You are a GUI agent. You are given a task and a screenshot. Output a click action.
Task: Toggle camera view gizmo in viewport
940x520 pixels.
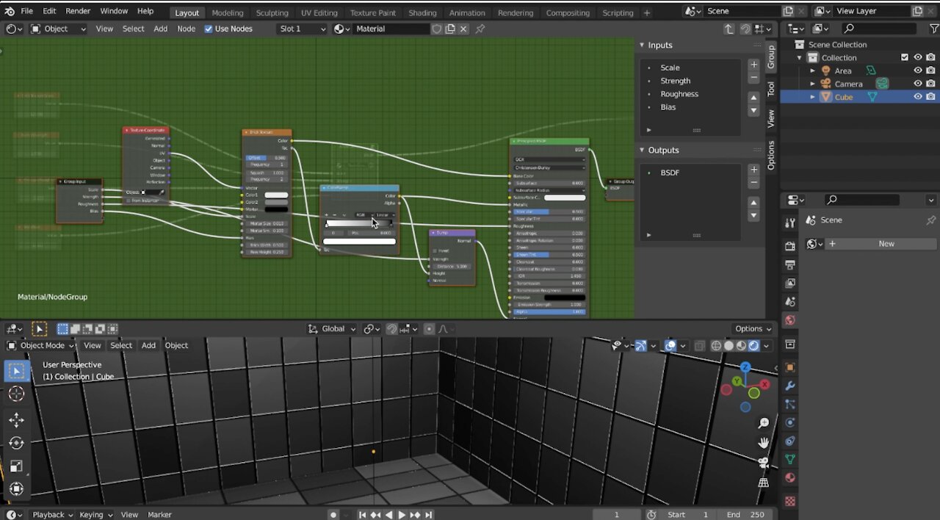(x=764, y=463)
